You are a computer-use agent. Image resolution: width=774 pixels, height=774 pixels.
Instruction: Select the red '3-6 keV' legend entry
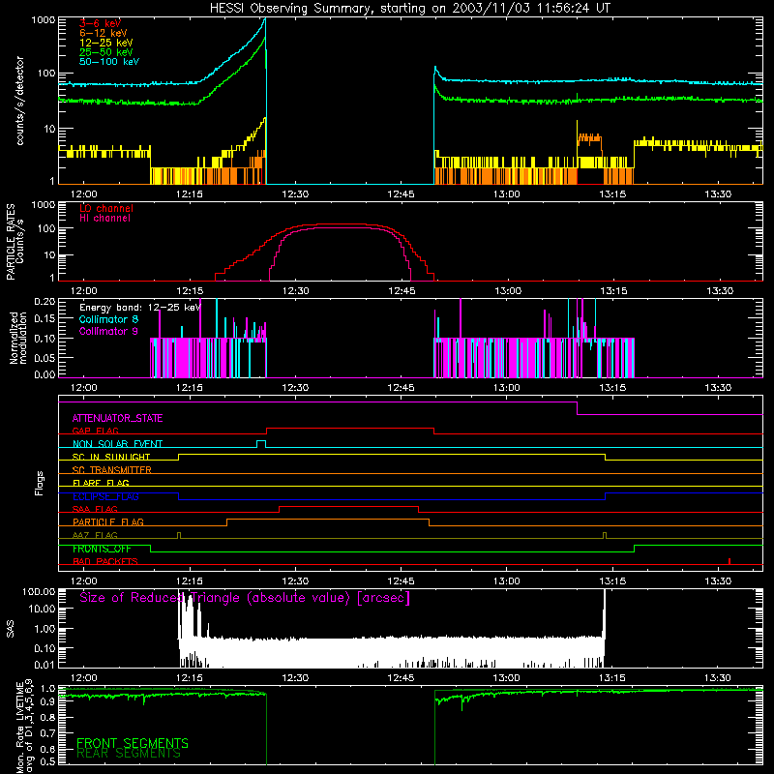[101, 23]
